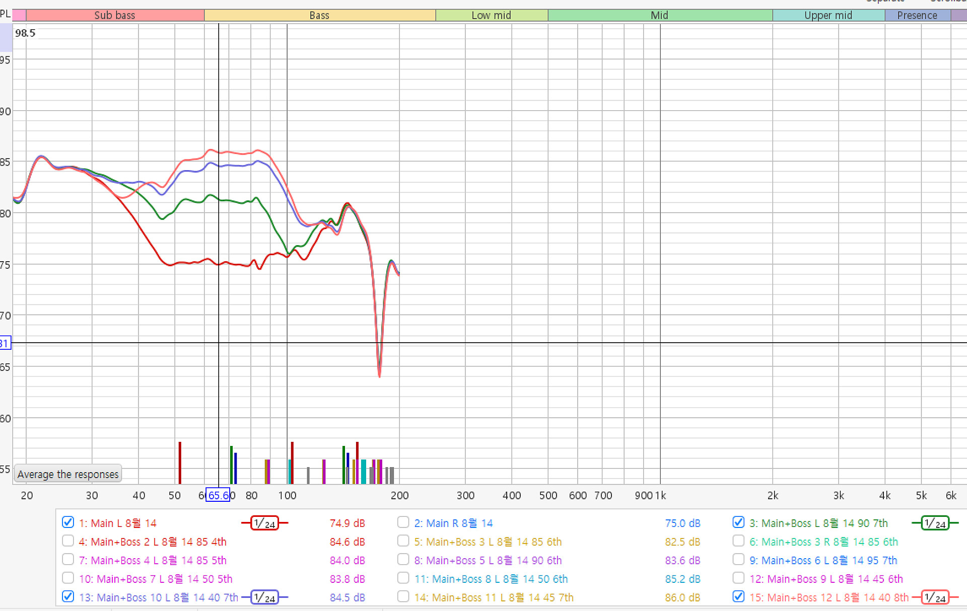Check 7: Main+Boss 4 L 85 5th
The width and height of the screenshot is (967, 611).
pos(68,560)
